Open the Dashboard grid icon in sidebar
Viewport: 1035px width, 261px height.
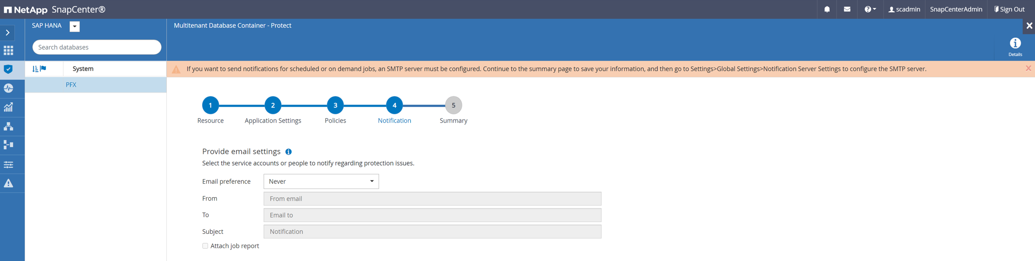click(x=9, y=50)
